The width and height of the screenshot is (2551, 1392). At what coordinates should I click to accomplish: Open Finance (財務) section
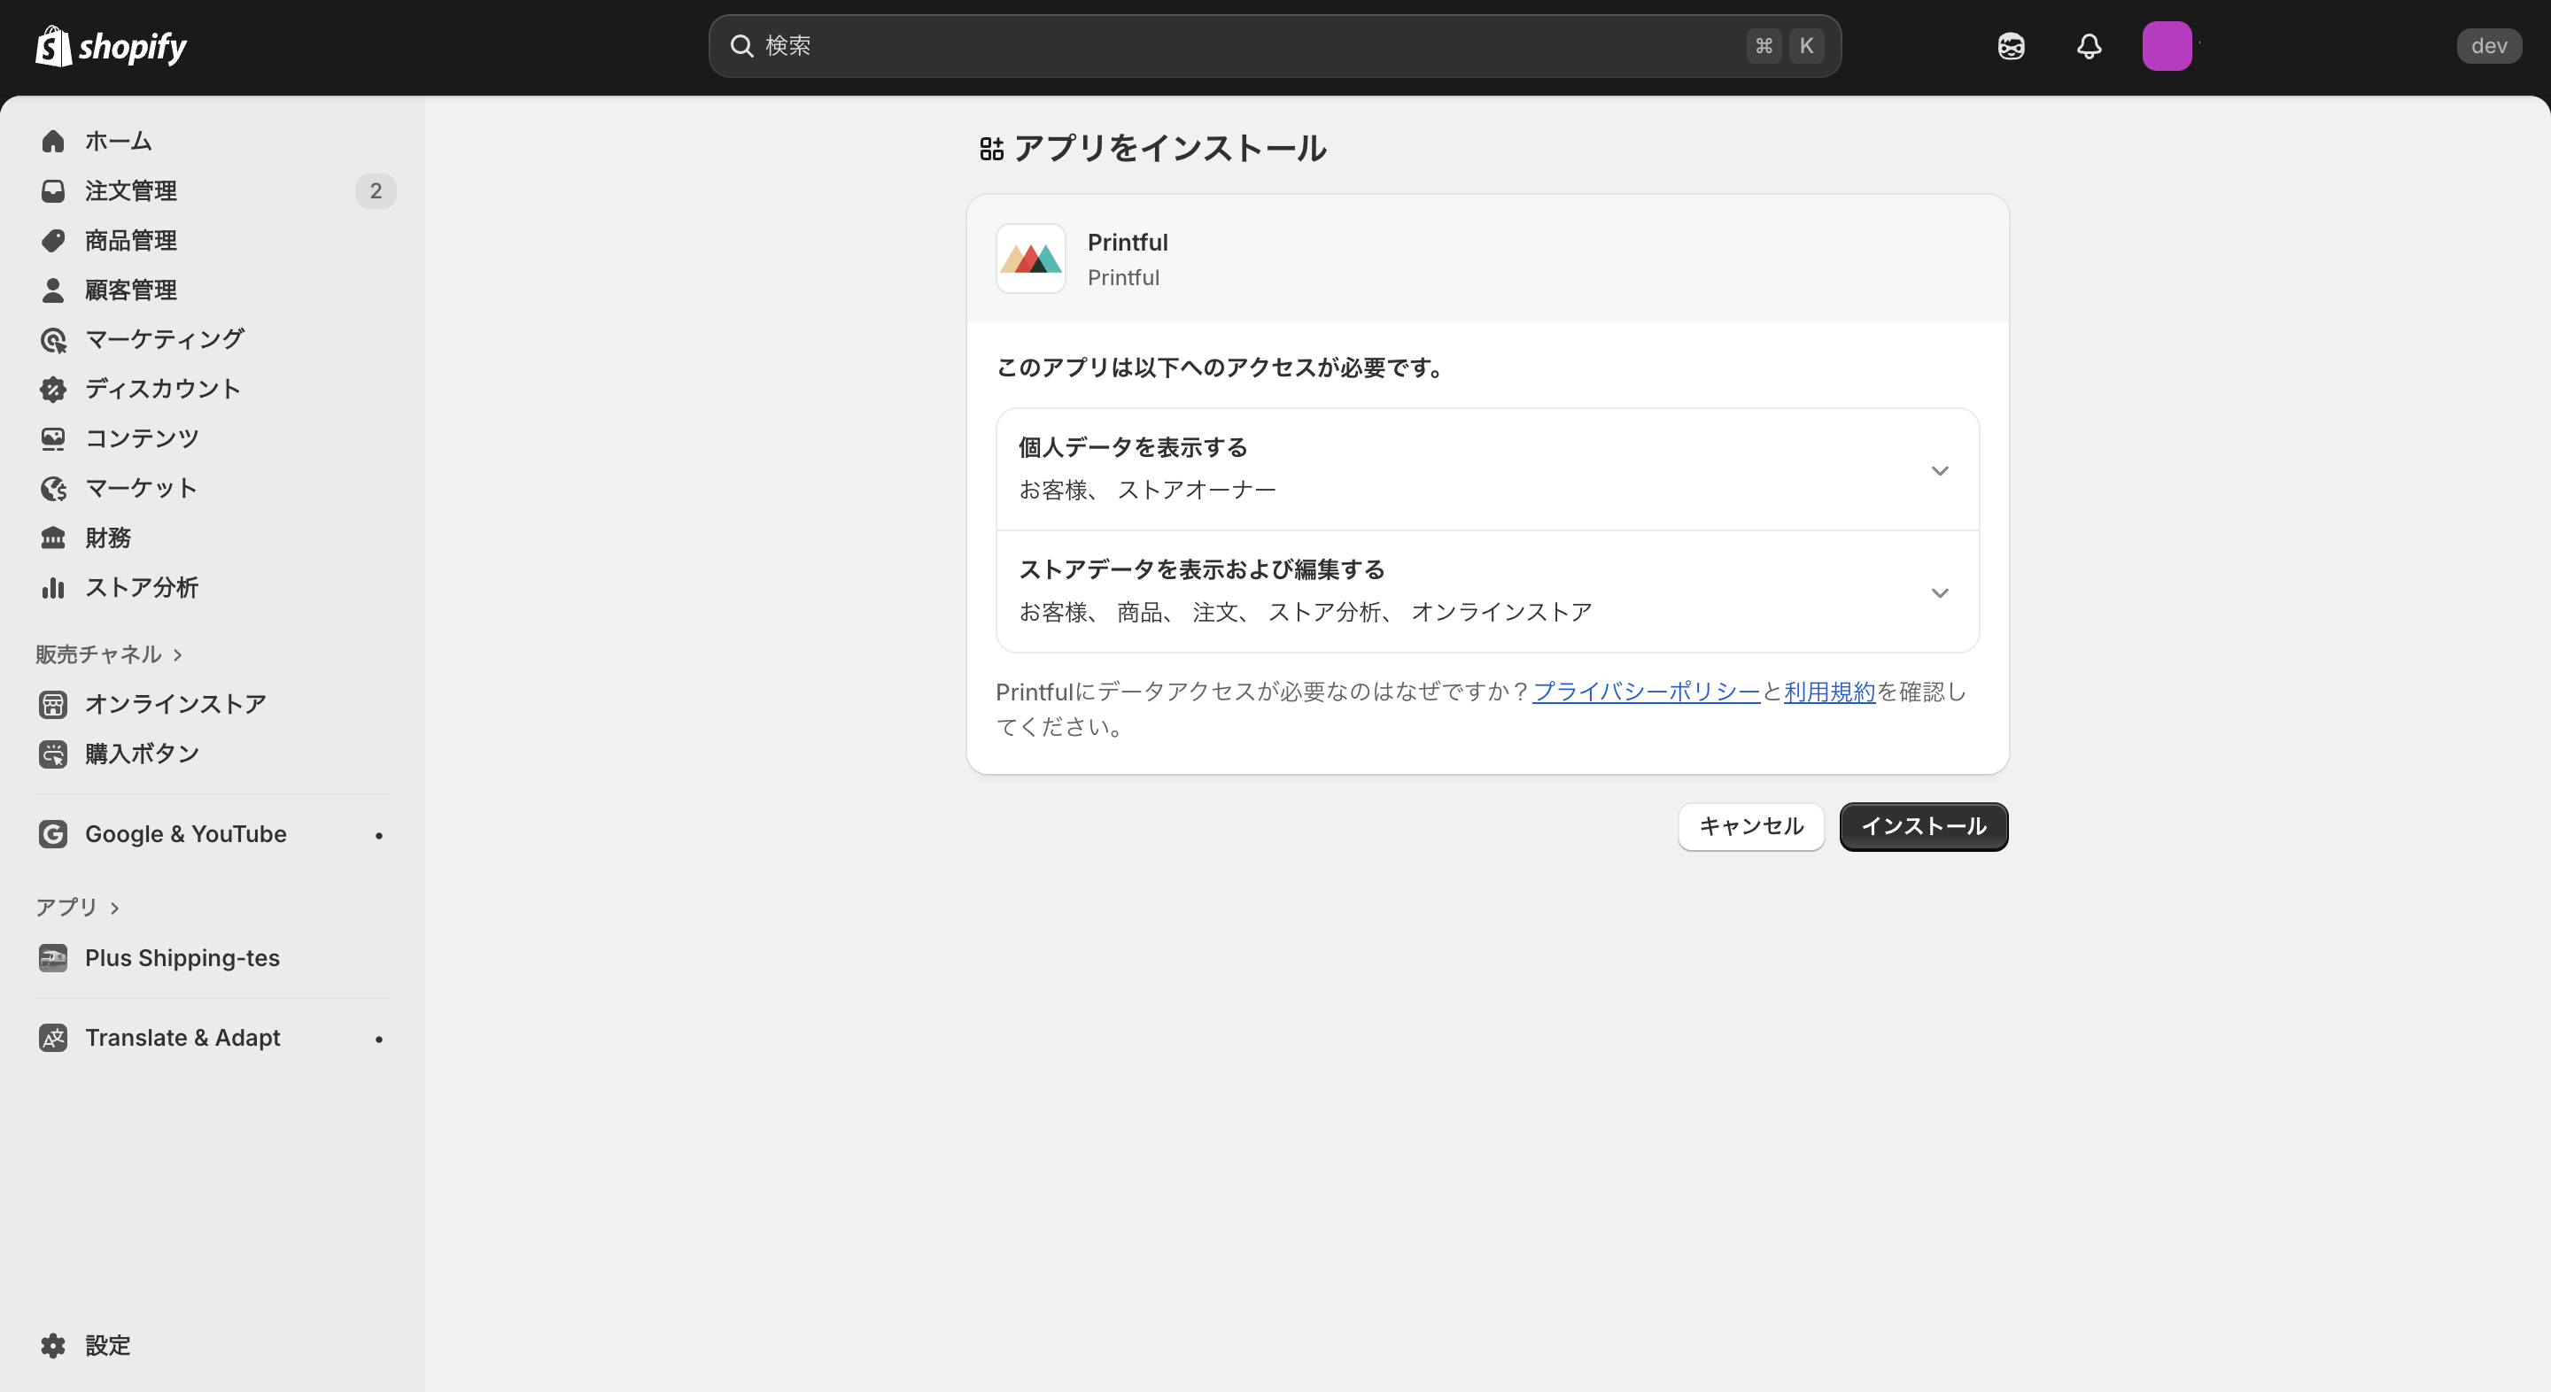pyautogui.click(x=107, y=537)
